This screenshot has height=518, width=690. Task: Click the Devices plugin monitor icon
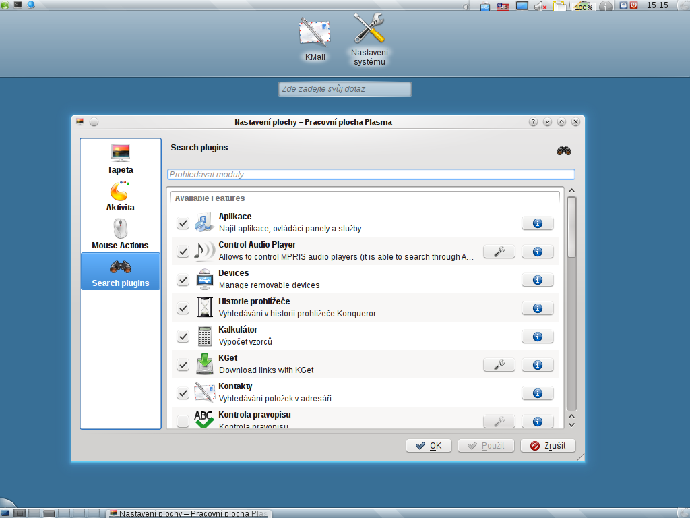pyautogui.click(x=204, y=279)
